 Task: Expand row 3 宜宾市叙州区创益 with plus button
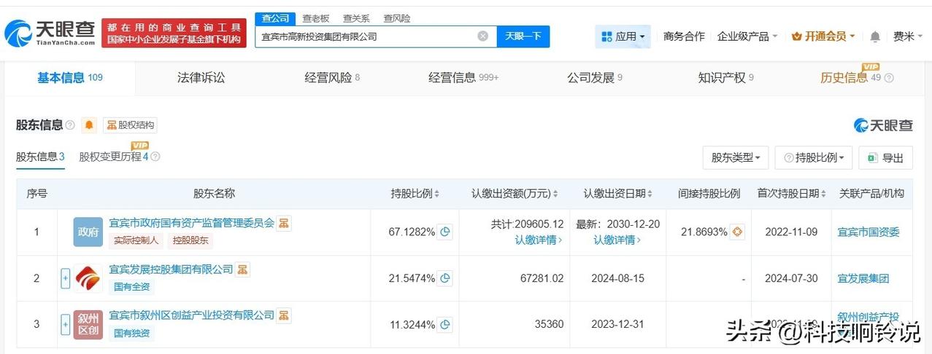[66, 324]
